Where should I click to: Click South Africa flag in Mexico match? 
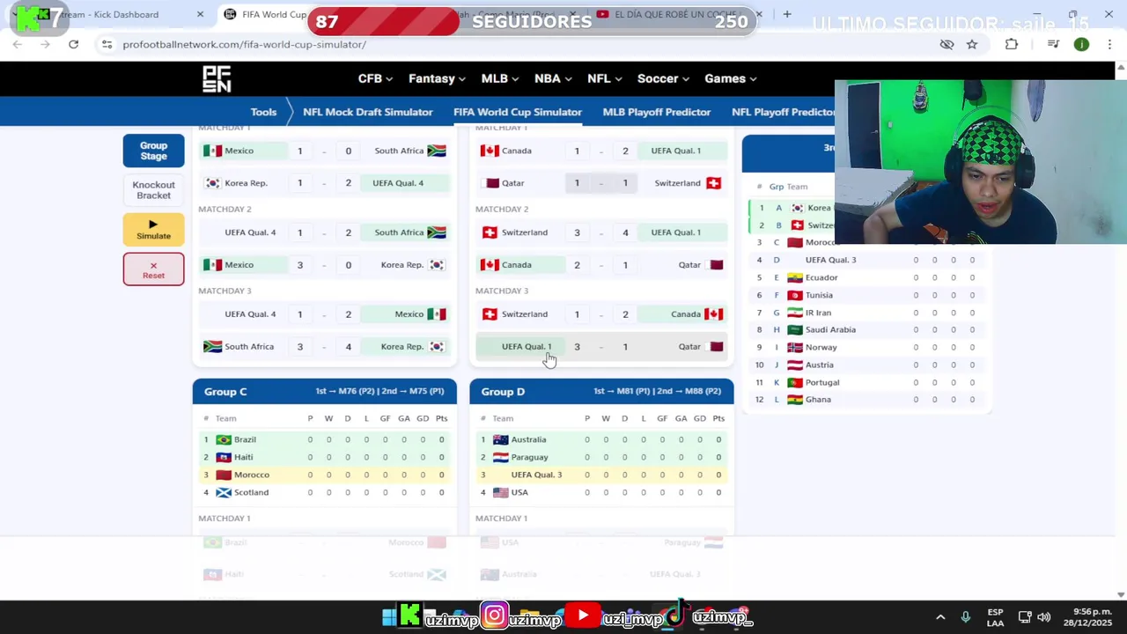click(x=437, y=151)
